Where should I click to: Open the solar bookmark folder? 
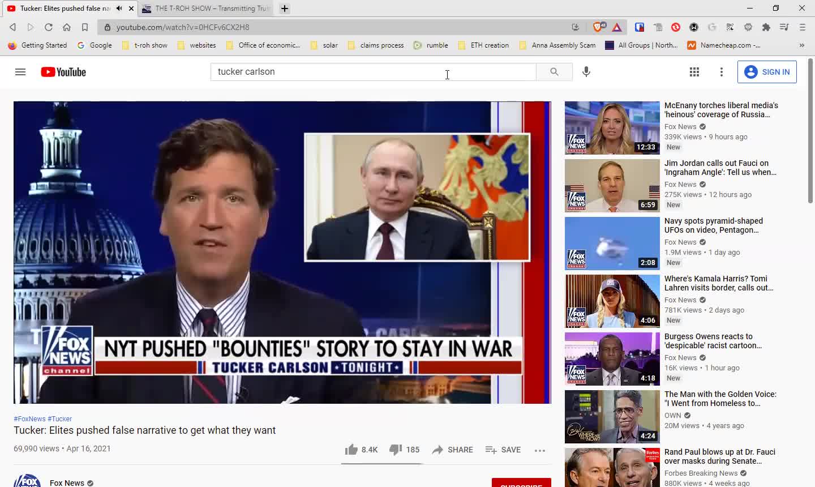point(324,45)
